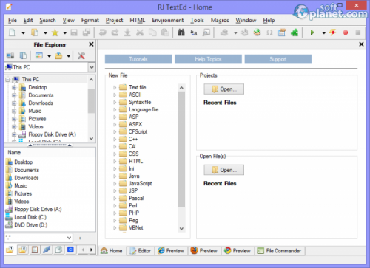Click the green puzzle piece plugin icon
This screenshot has width=370, height=268.
(295, 32)
